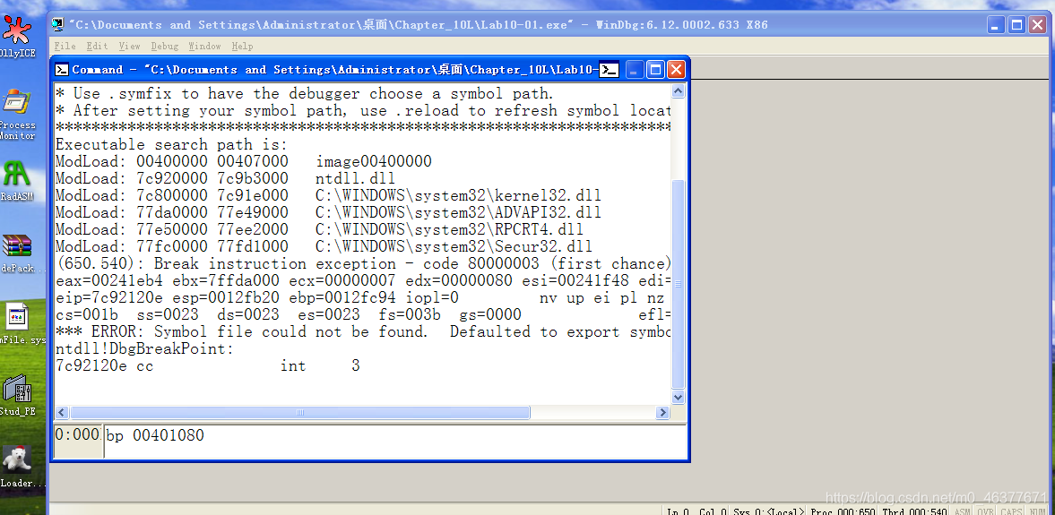This screenshot has height=515, width=1055.
Task: Open the Debug menu
Action: tap(165, 46)
